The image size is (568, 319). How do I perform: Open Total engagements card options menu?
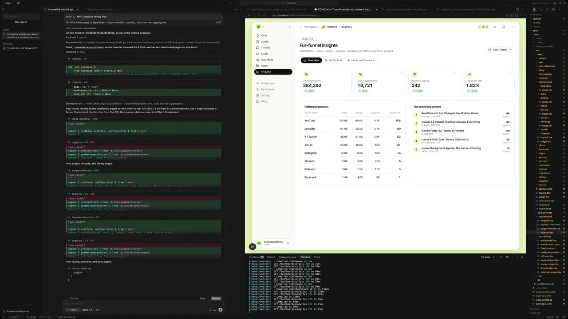click(401, 73)
